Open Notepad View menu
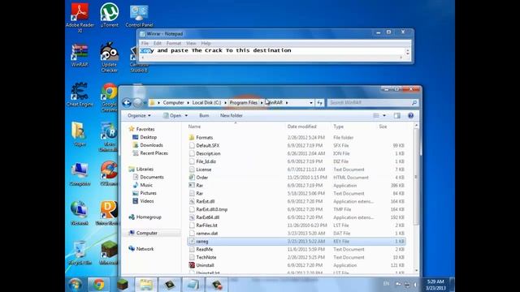This screenshot has width=520, height=292. tap(191, 43)
